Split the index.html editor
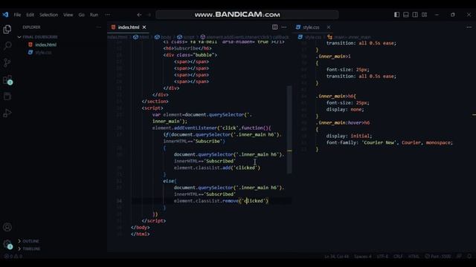 coord(274,27)
